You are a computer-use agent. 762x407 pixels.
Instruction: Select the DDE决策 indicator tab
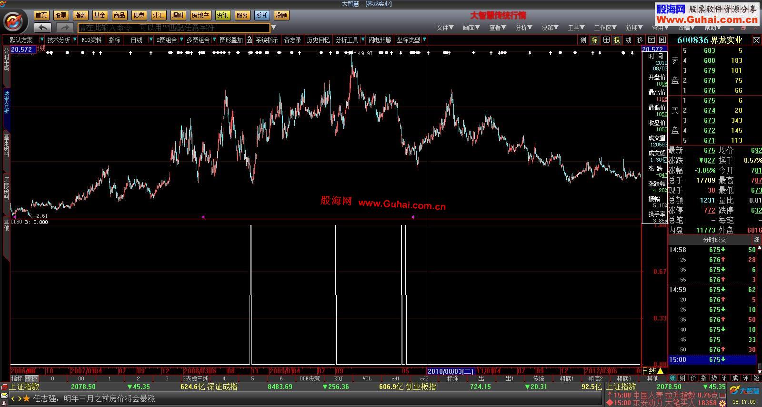pyautogui.click(x=310, y=378)
